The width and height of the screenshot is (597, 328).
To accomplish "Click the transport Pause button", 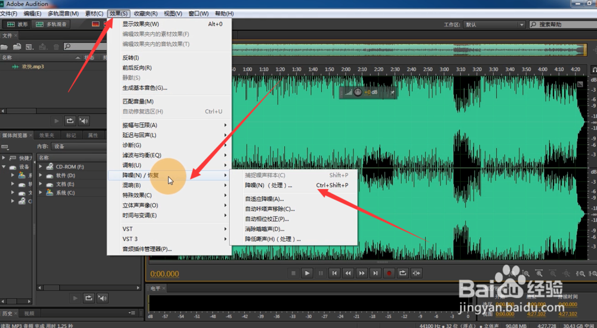I will point(321,273).
